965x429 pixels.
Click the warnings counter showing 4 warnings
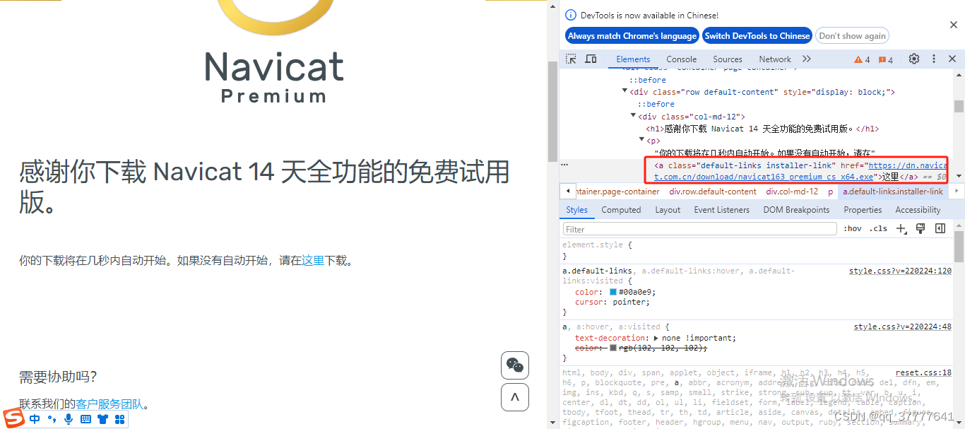pos(860,59)
